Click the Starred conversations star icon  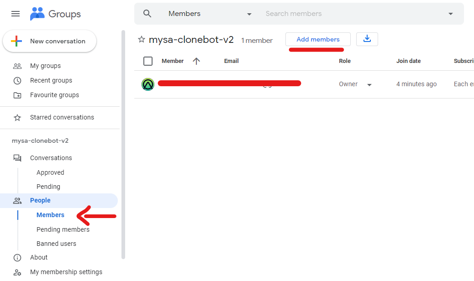coord(17,117)
